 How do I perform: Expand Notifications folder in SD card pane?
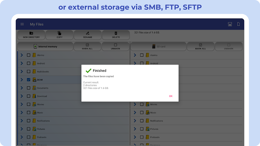[x=135, y=121]
